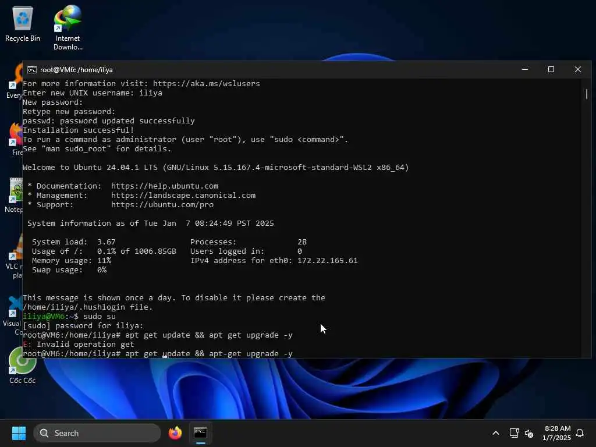The width and height of the screenshot is (596, 447).
Task: Open the Recycle Bin desktop icon
Action: (23, 23)
